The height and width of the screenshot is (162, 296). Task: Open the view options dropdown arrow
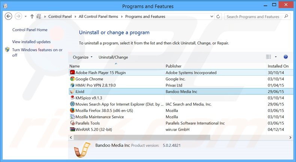click(276, 57)
